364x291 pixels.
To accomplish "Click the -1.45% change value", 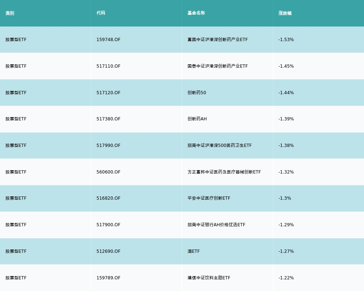I will 286,66.
